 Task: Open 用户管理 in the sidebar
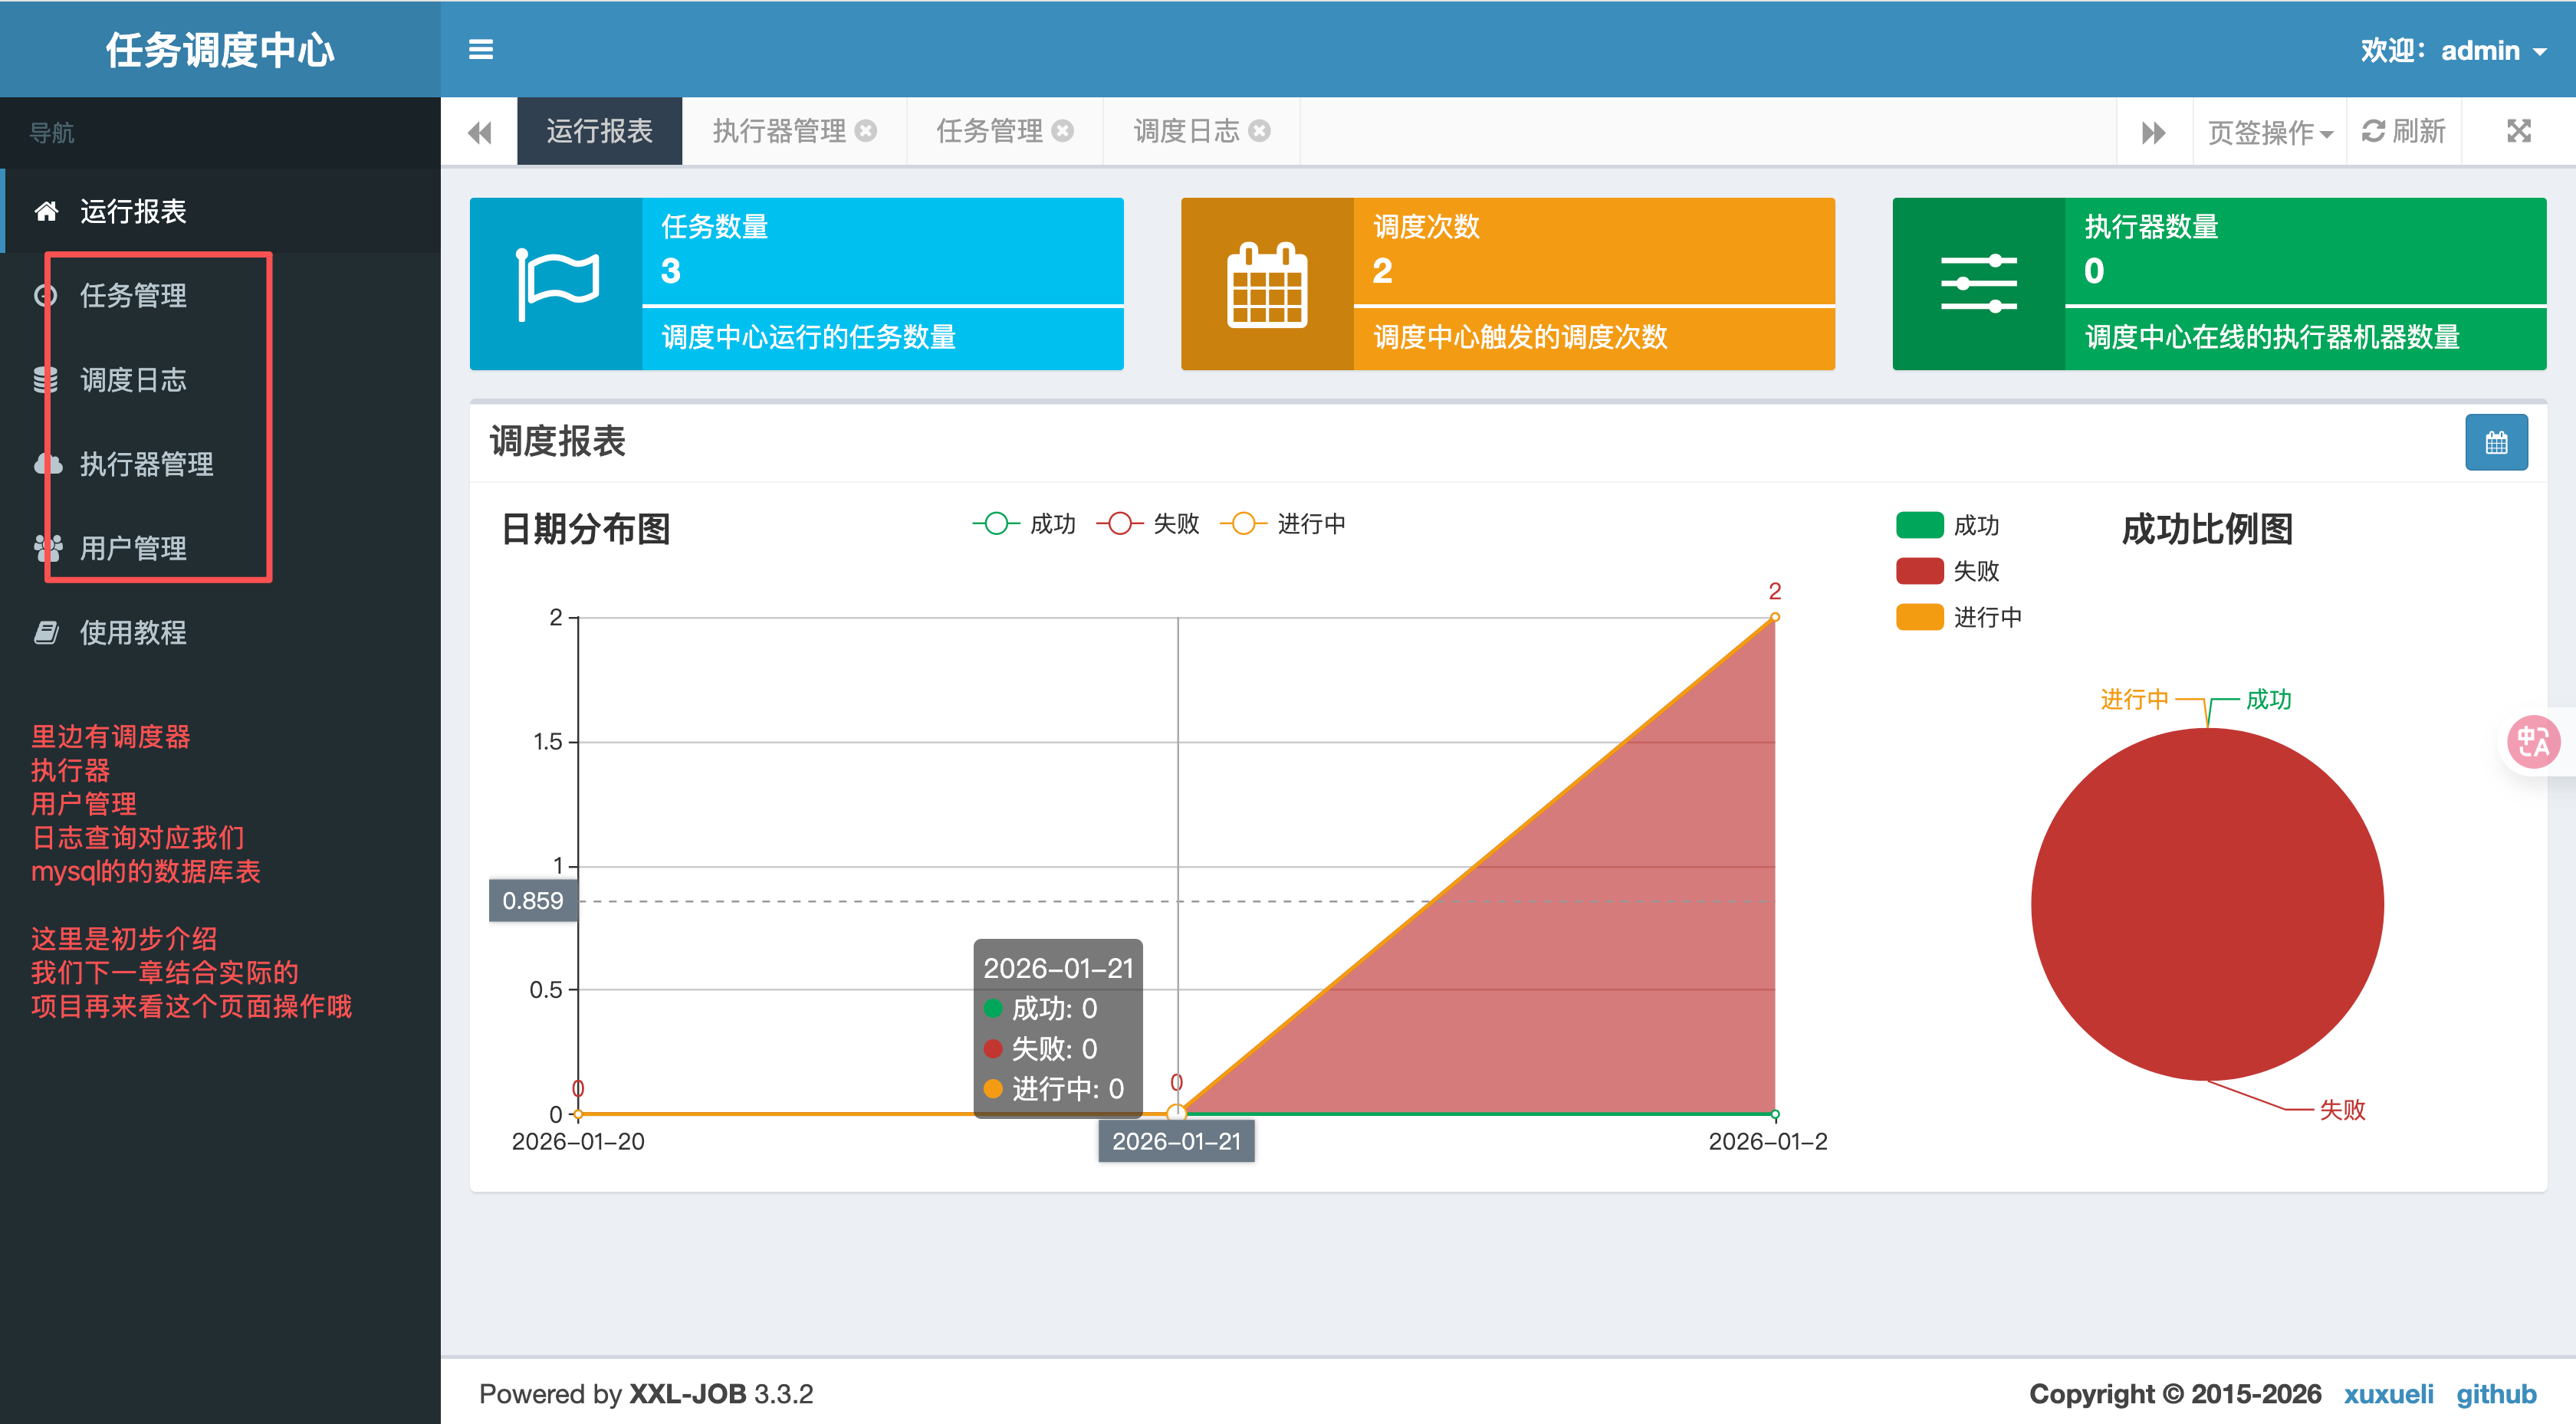pyautogui.click(x=132, y=548)
